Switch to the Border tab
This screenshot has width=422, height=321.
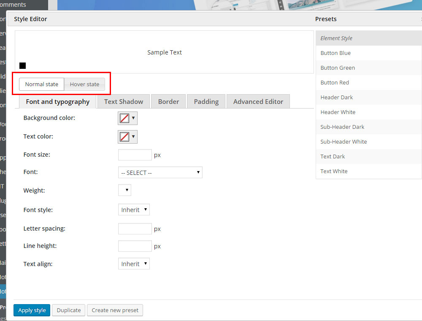tap(168, 101)
